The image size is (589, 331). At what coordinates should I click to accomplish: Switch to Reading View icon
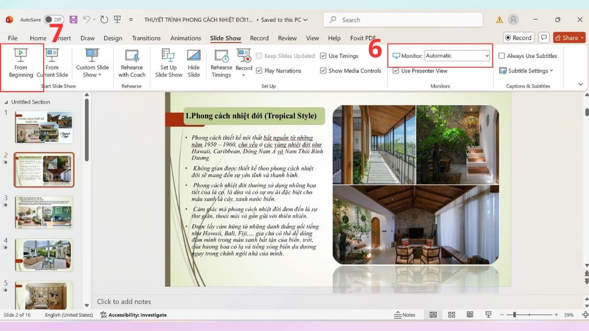point(470,315)
